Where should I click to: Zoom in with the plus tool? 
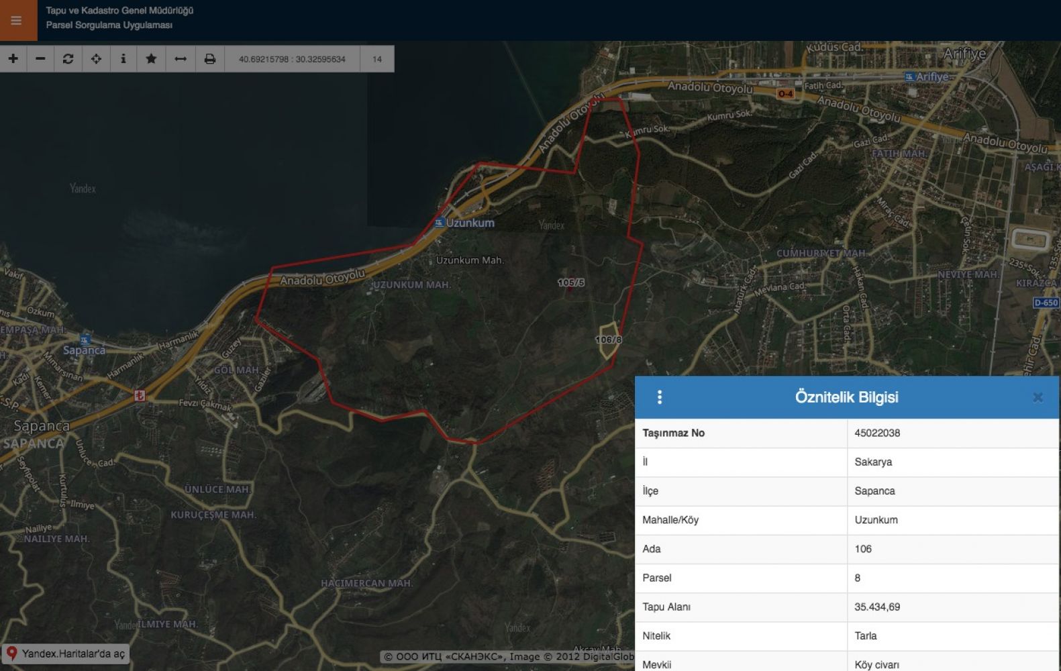coord(13,59)
